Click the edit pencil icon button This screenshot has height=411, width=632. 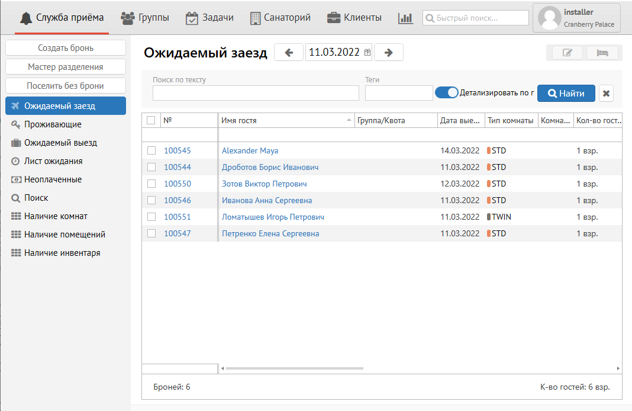point(567,53)
